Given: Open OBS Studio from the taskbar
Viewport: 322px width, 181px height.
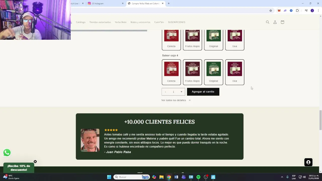Looking at the screenshot, I should [206, 177].
